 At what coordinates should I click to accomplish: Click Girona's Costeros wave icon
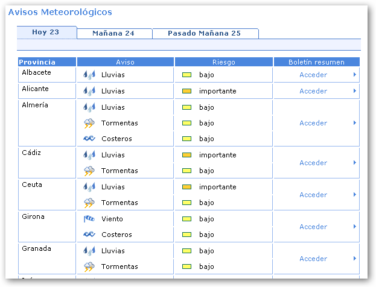click(x=89, y=235)
